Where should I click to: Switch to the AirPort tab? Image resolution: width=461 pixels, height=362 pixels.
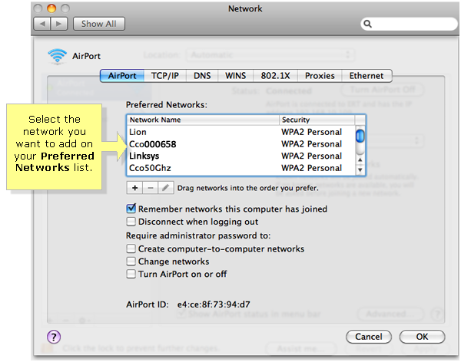[122, 76]
